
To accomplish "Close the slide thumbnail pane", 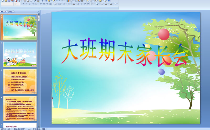I will click(x=38, y=12).
